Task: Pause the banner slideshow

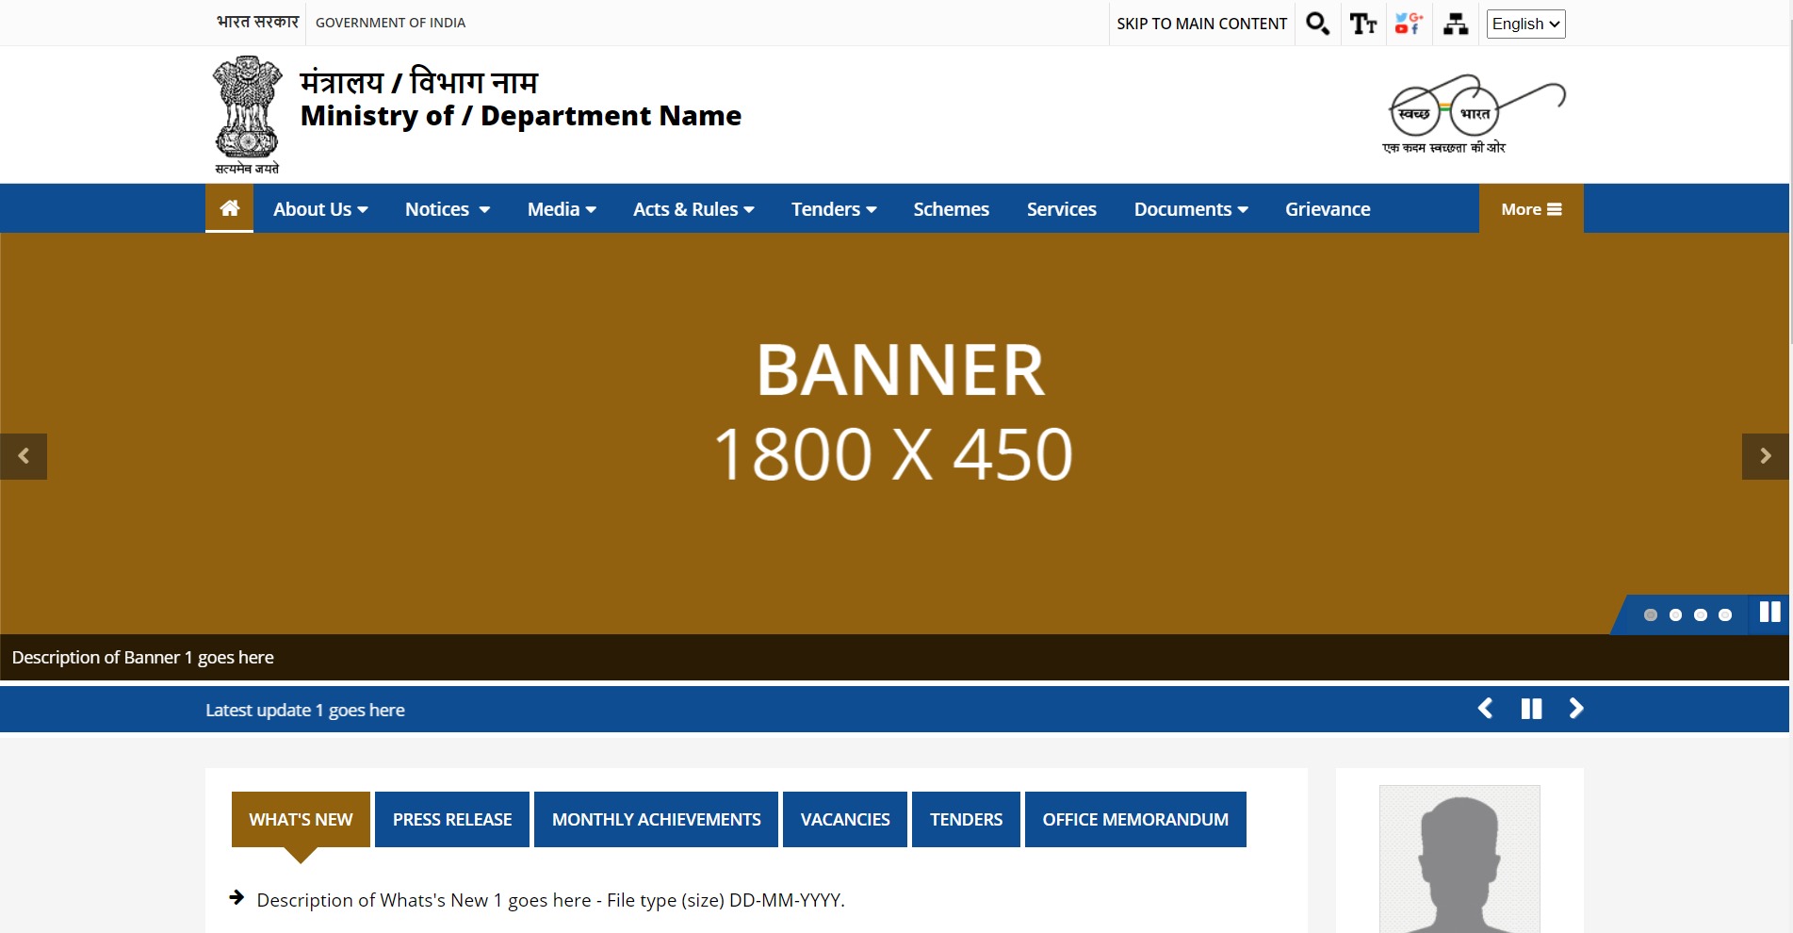Action: tap(1769, 613)
